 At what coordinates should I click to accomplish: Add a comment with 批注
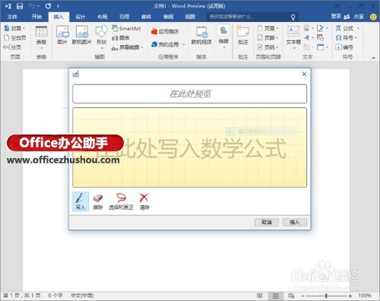click(243, 35)
